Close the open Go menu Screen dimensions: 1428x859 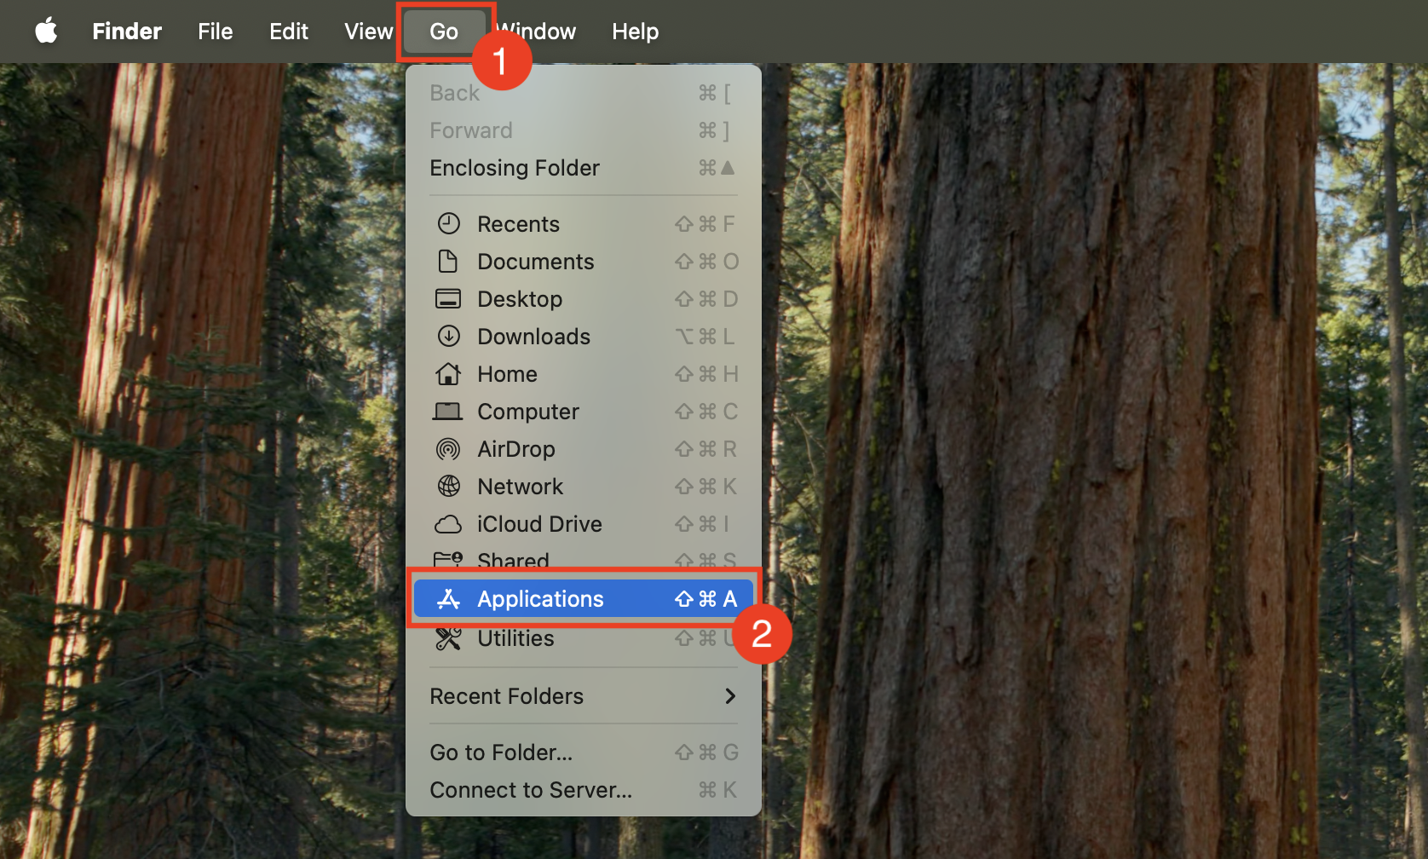tap(444, 32)
